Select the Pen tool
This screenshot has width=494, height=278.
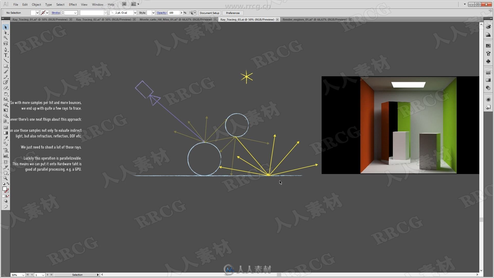(6, 50)
